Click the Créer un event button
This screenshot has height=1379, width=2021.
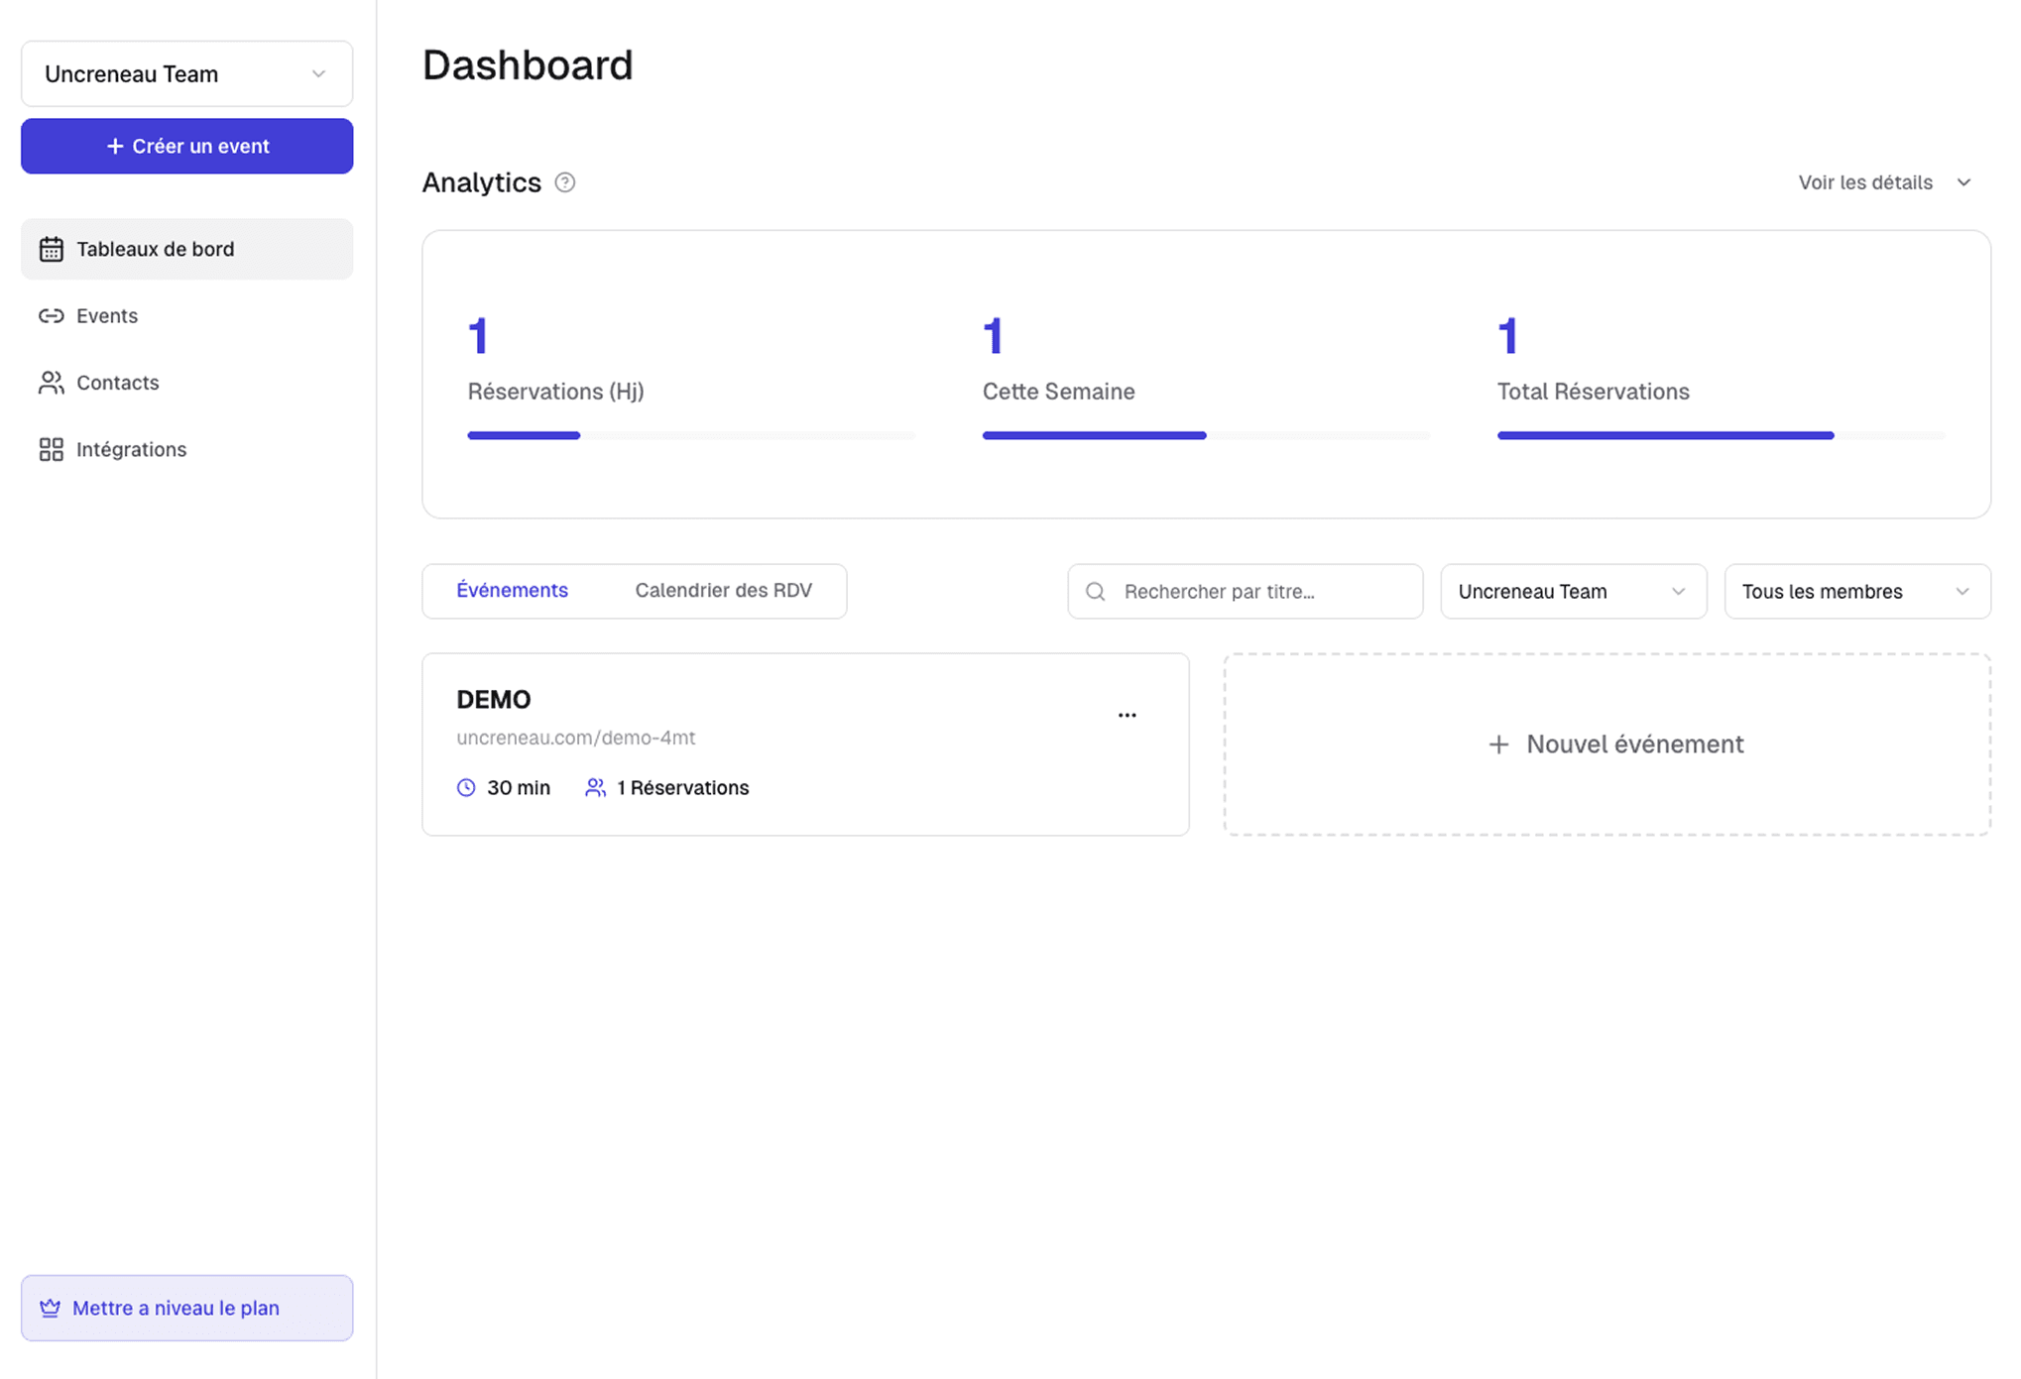[x=186, y=146]
